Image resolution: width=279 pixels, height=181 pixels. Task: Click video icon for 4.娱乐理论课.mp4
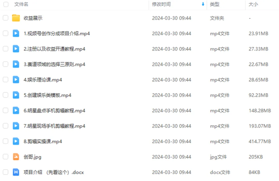click(16, 80)
